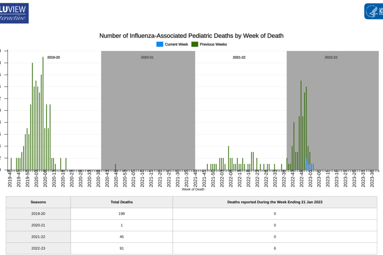Click the Deaths reported During the Week header
The image size is (383, 255).
click(274, 202)
